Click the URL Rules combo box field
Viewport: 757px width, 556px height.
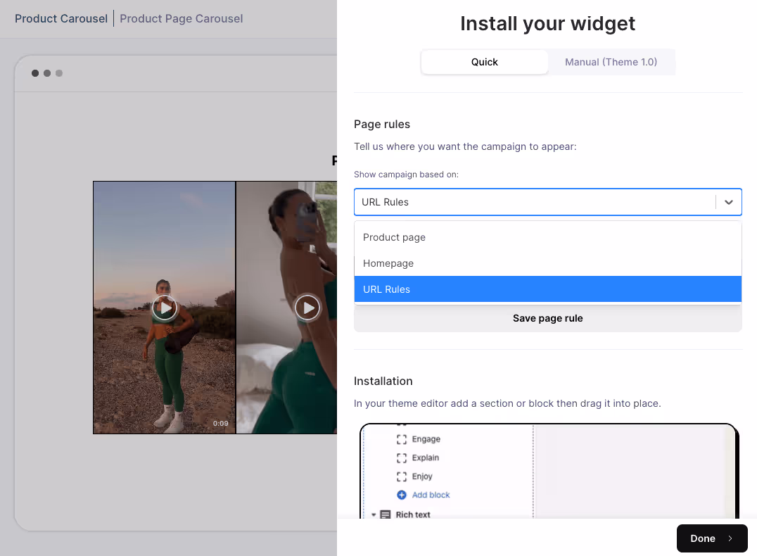point(547,202)
